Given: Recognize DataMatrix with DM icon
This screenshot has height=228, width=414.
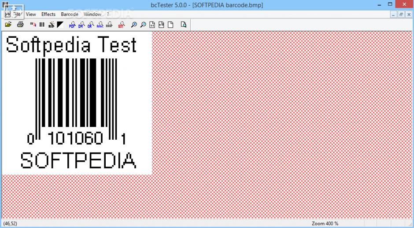Looking at the screenshot, I should pyautogui.click(x=81, y=25).
